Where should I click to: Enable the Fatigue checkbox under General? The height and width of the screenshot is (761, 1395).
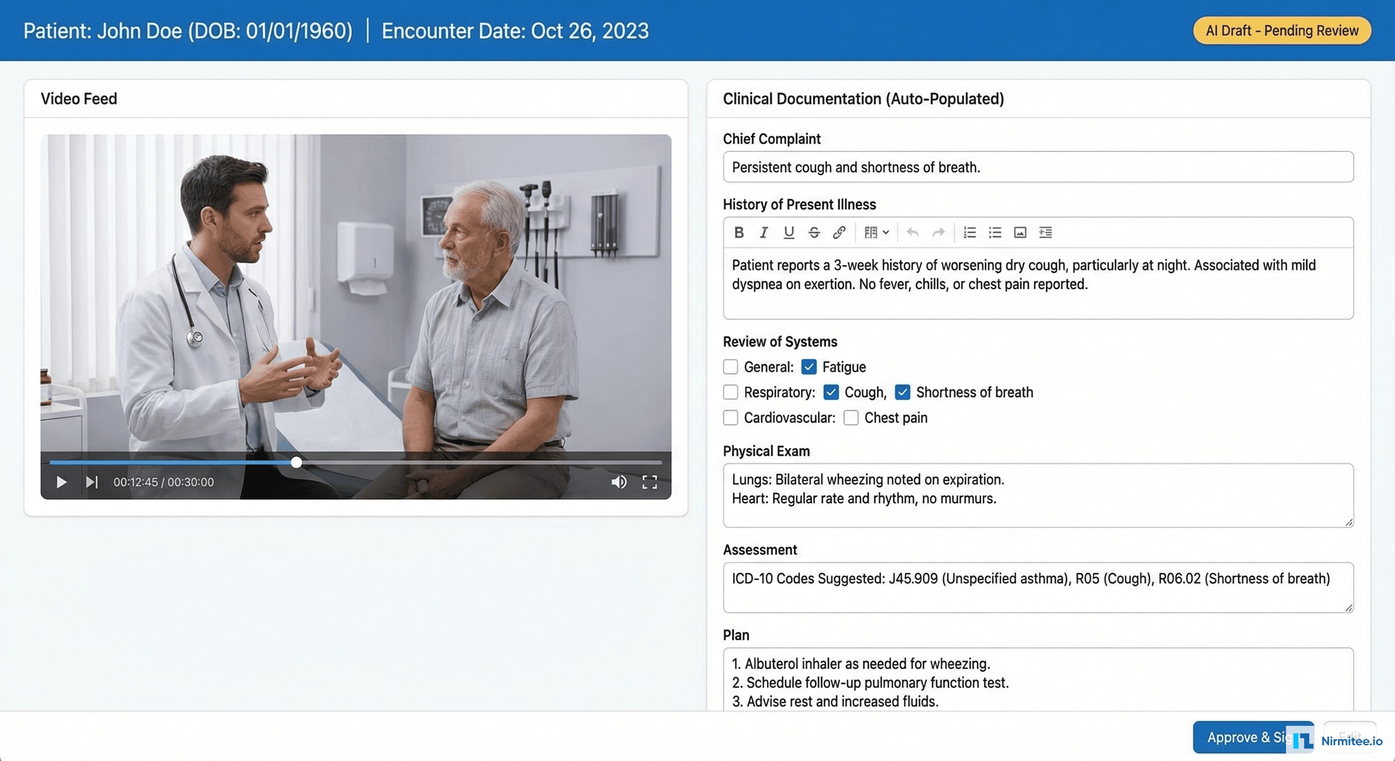coord(809,367)
